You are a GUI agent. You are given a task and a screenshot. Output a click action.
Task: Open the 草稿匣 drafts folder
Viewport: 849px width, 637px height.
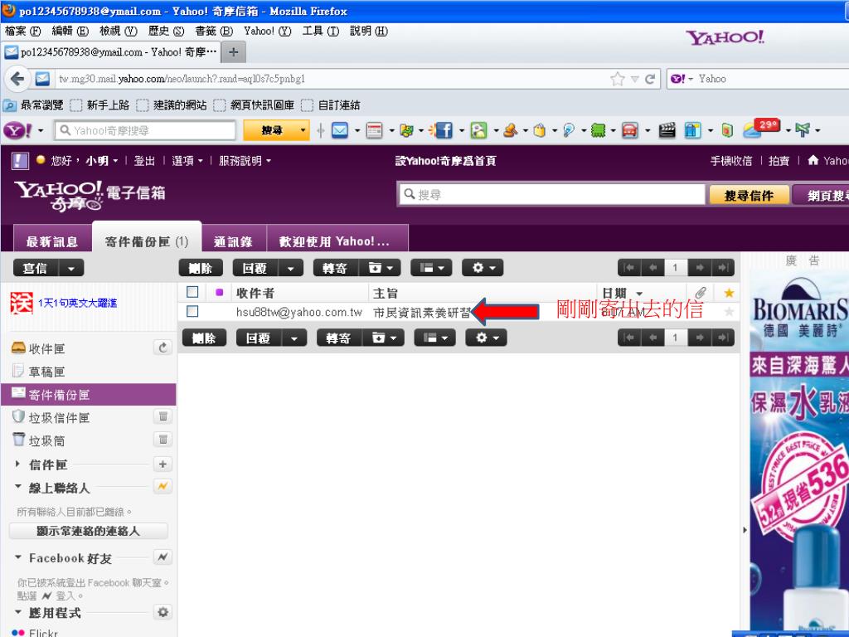coord(46,372)
